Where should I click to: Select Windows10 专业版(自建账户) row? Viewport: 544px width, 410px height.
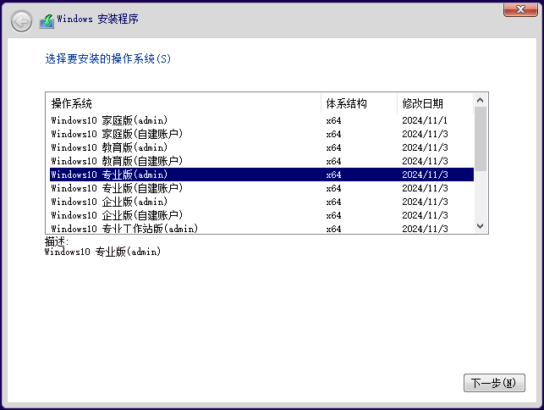pos(261,188)
